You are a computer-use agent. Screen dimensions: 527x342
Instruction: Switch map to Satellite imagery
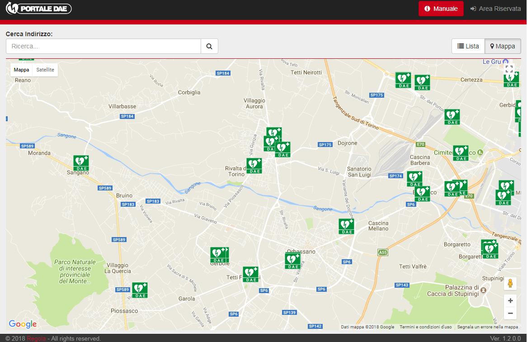point(45,70)
